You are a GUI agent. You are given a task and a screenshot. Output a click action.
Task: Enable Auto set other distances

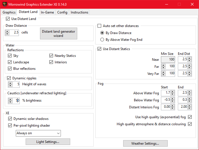99,26
